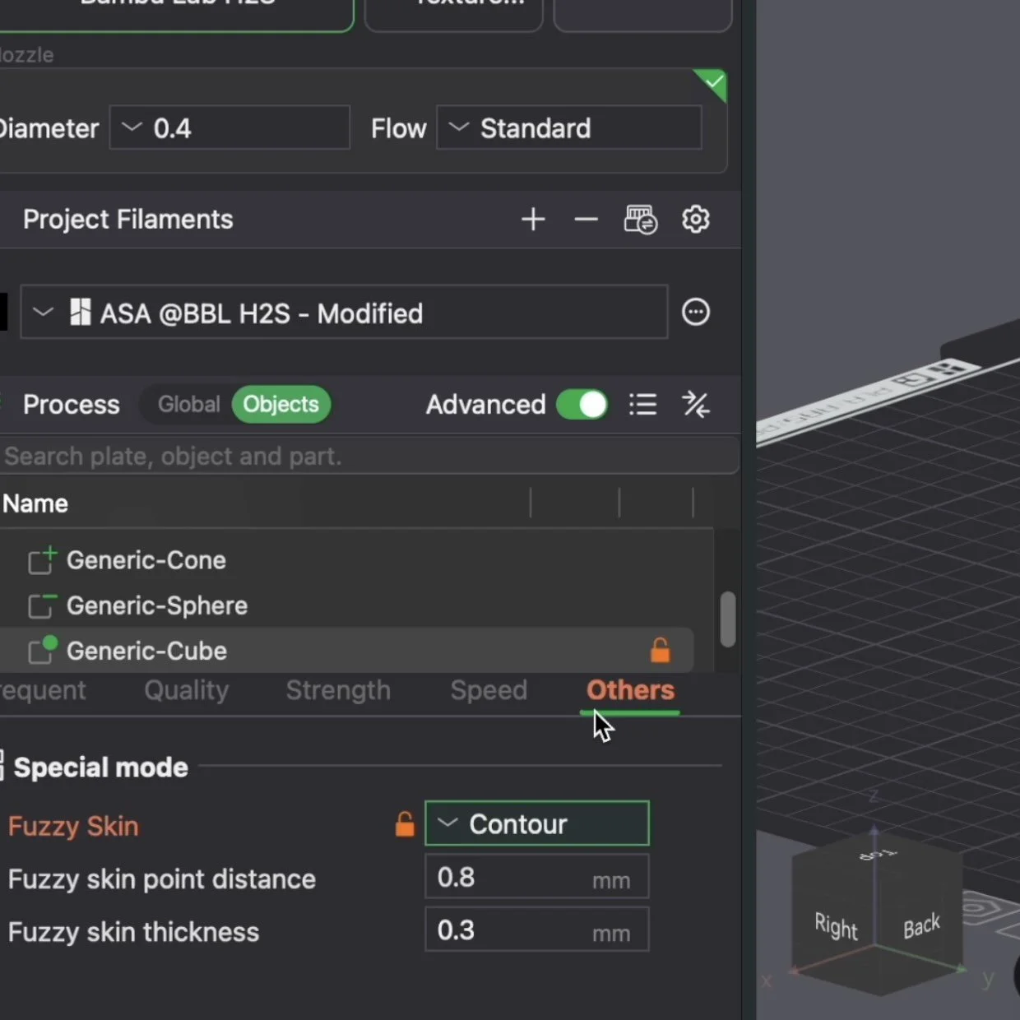Expand the ASA @BBL H2S filament selector
Viewport: 1020px width, 1020px height.
point(42,313)
